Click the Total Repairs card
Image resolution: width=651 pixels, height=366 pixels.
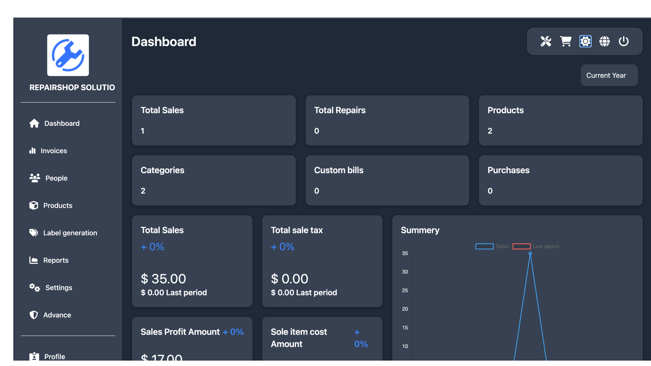(387, 120)
